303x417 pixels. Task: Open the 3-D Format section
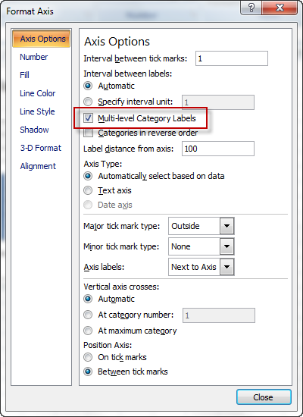(x=41, y=148)
